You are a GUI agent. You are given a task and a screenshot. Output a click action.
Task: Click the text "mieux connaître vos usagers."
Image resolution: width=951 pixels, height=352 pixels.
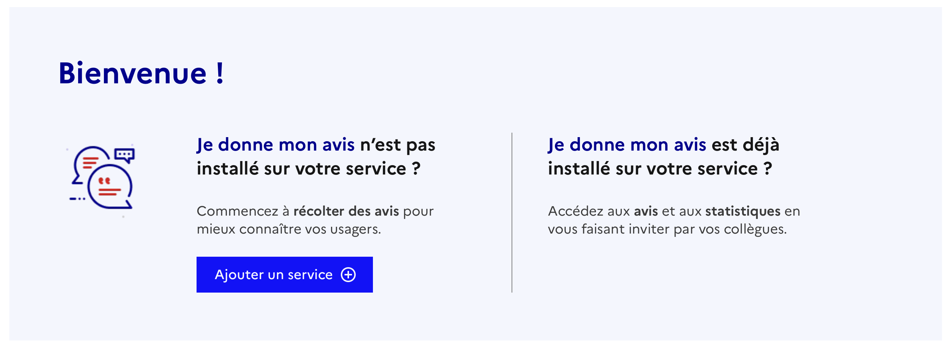pyautogui.click(x=289, y=229)
